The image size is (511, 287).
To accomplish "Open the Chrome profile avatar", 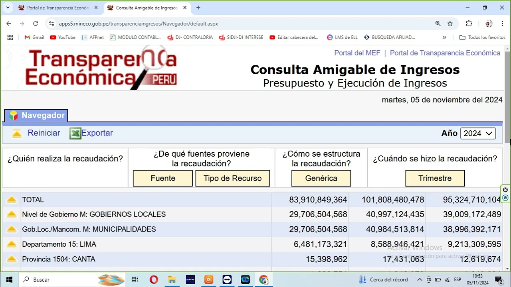I will point(489,24).
